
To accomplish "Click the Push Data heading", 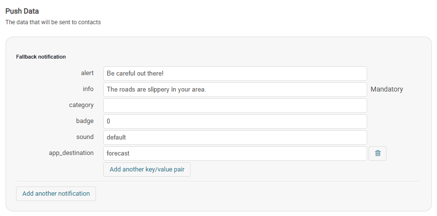I will (22, 11).
